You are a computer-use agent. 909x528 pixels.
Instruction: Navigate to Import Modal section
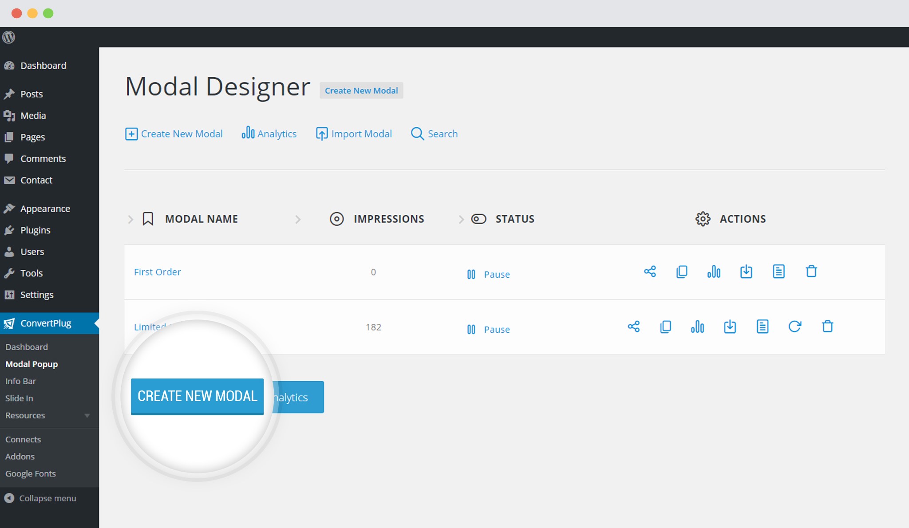point(353,133)
